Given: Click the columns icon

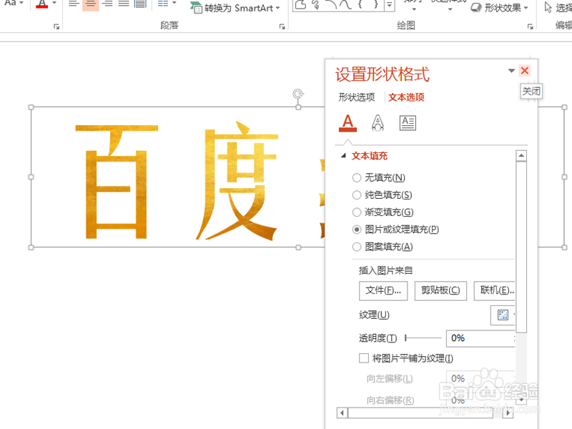Looking at the screenshot, I should pyautogui.click(x=163, y=4).
